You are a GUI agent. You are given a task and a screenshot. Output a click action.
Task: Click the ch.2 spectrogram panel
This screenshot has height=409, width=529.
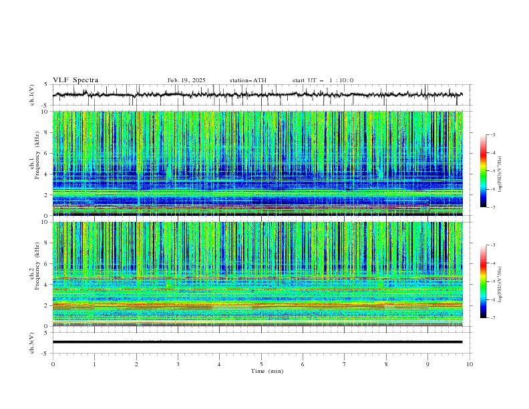pyautogui.click(x=258, y=274)
